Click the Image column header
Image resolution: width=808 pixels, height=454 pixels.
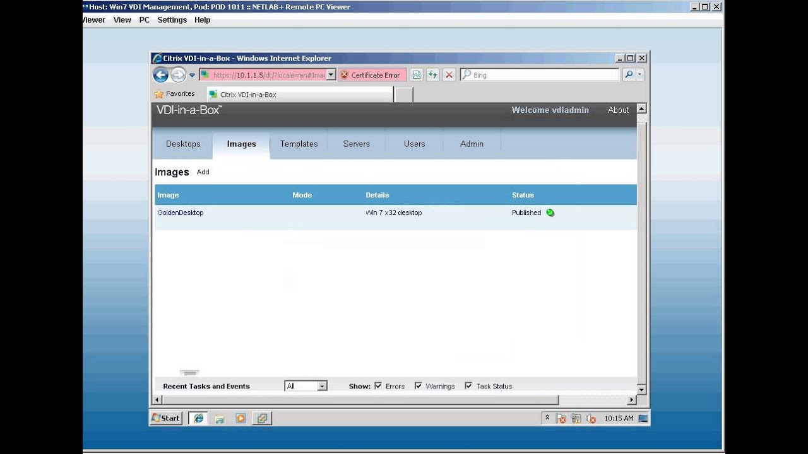[x=168, y=195]
